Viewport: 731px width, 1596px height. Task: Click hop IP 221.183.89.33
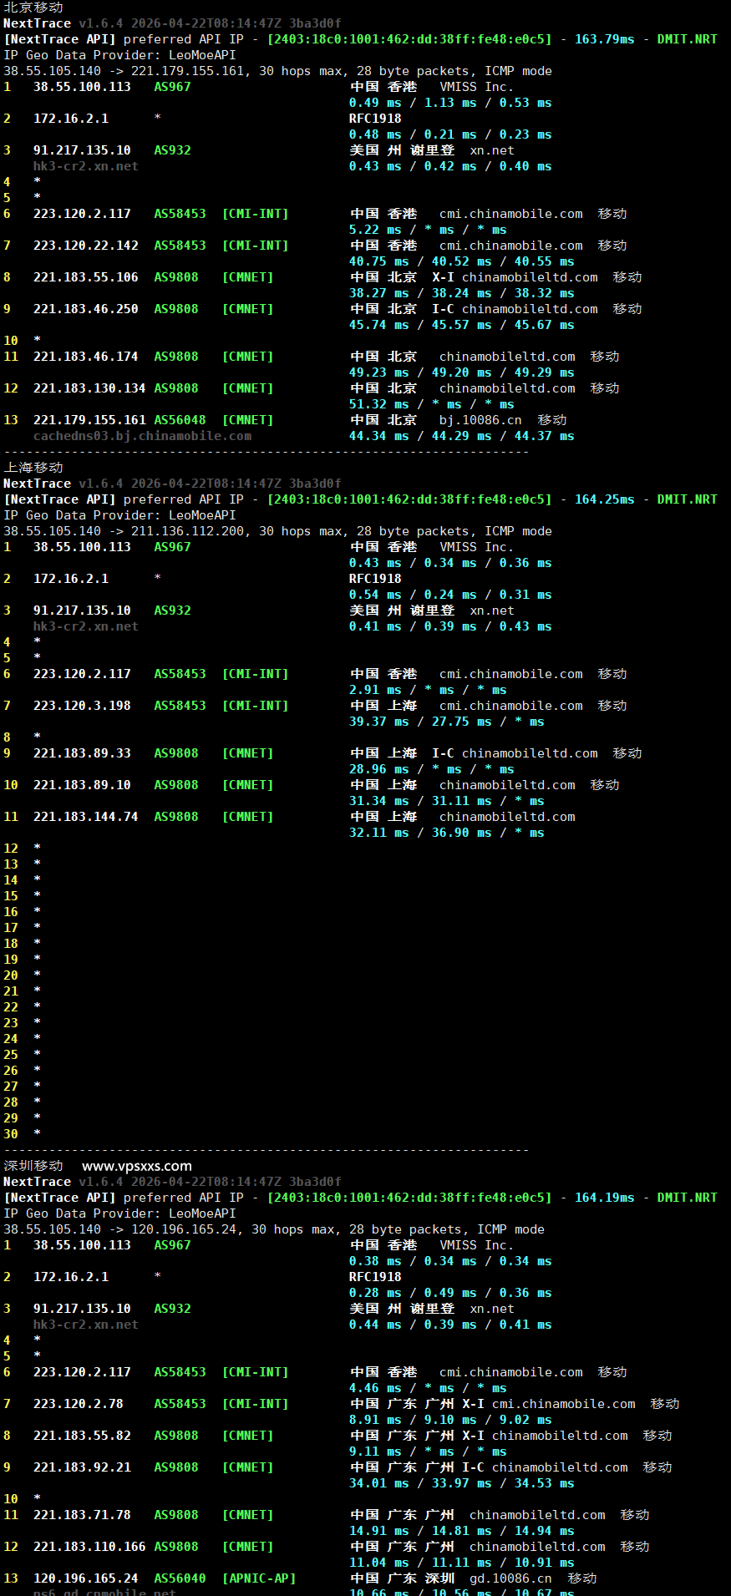82,753
